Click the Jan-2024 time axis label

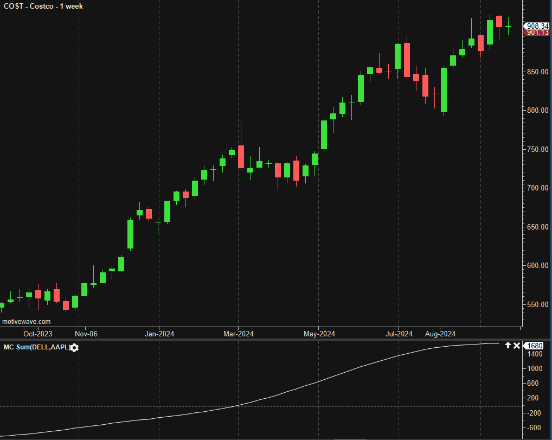159,334
